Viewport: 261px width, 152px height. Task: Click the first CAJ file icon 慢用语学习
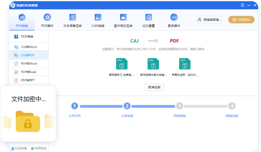pos(122,64)
